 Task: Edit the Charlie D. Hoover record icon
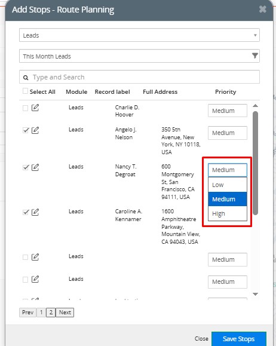pyautogui.click(x=35, y=108)
